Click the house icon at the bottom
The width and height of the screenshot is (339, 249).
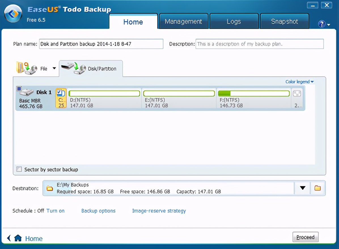[x=18, y=238]
